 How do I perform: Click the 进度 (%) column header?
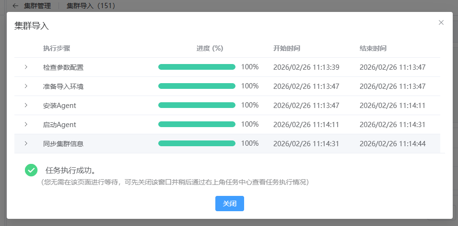(x=210, y=48)
